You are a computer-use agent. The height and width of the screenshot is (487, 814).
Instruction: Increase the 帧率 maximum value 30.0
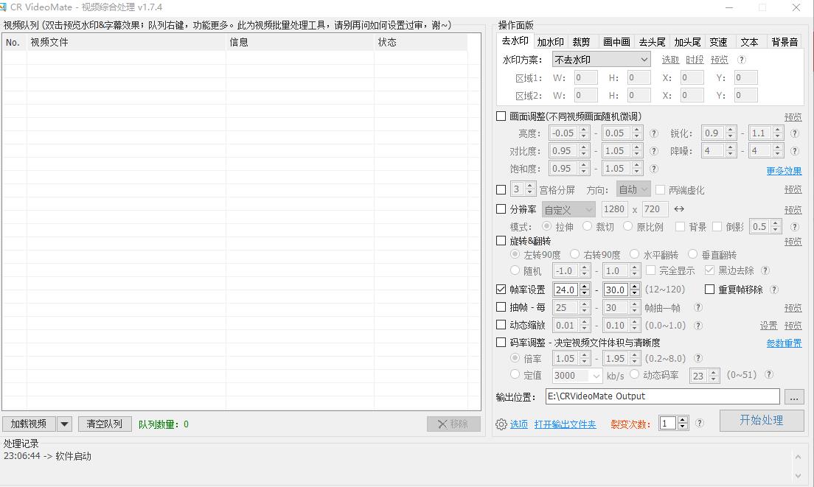point(634,287)
